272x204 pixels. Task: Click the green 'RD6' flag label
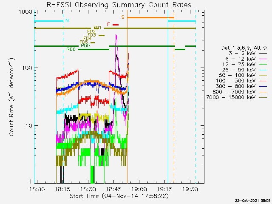pos(71,49)
